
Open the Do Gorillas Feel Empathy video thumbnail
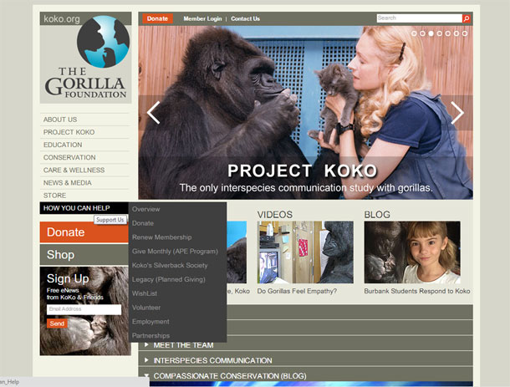pyautogui.click(x=293, y=252)
